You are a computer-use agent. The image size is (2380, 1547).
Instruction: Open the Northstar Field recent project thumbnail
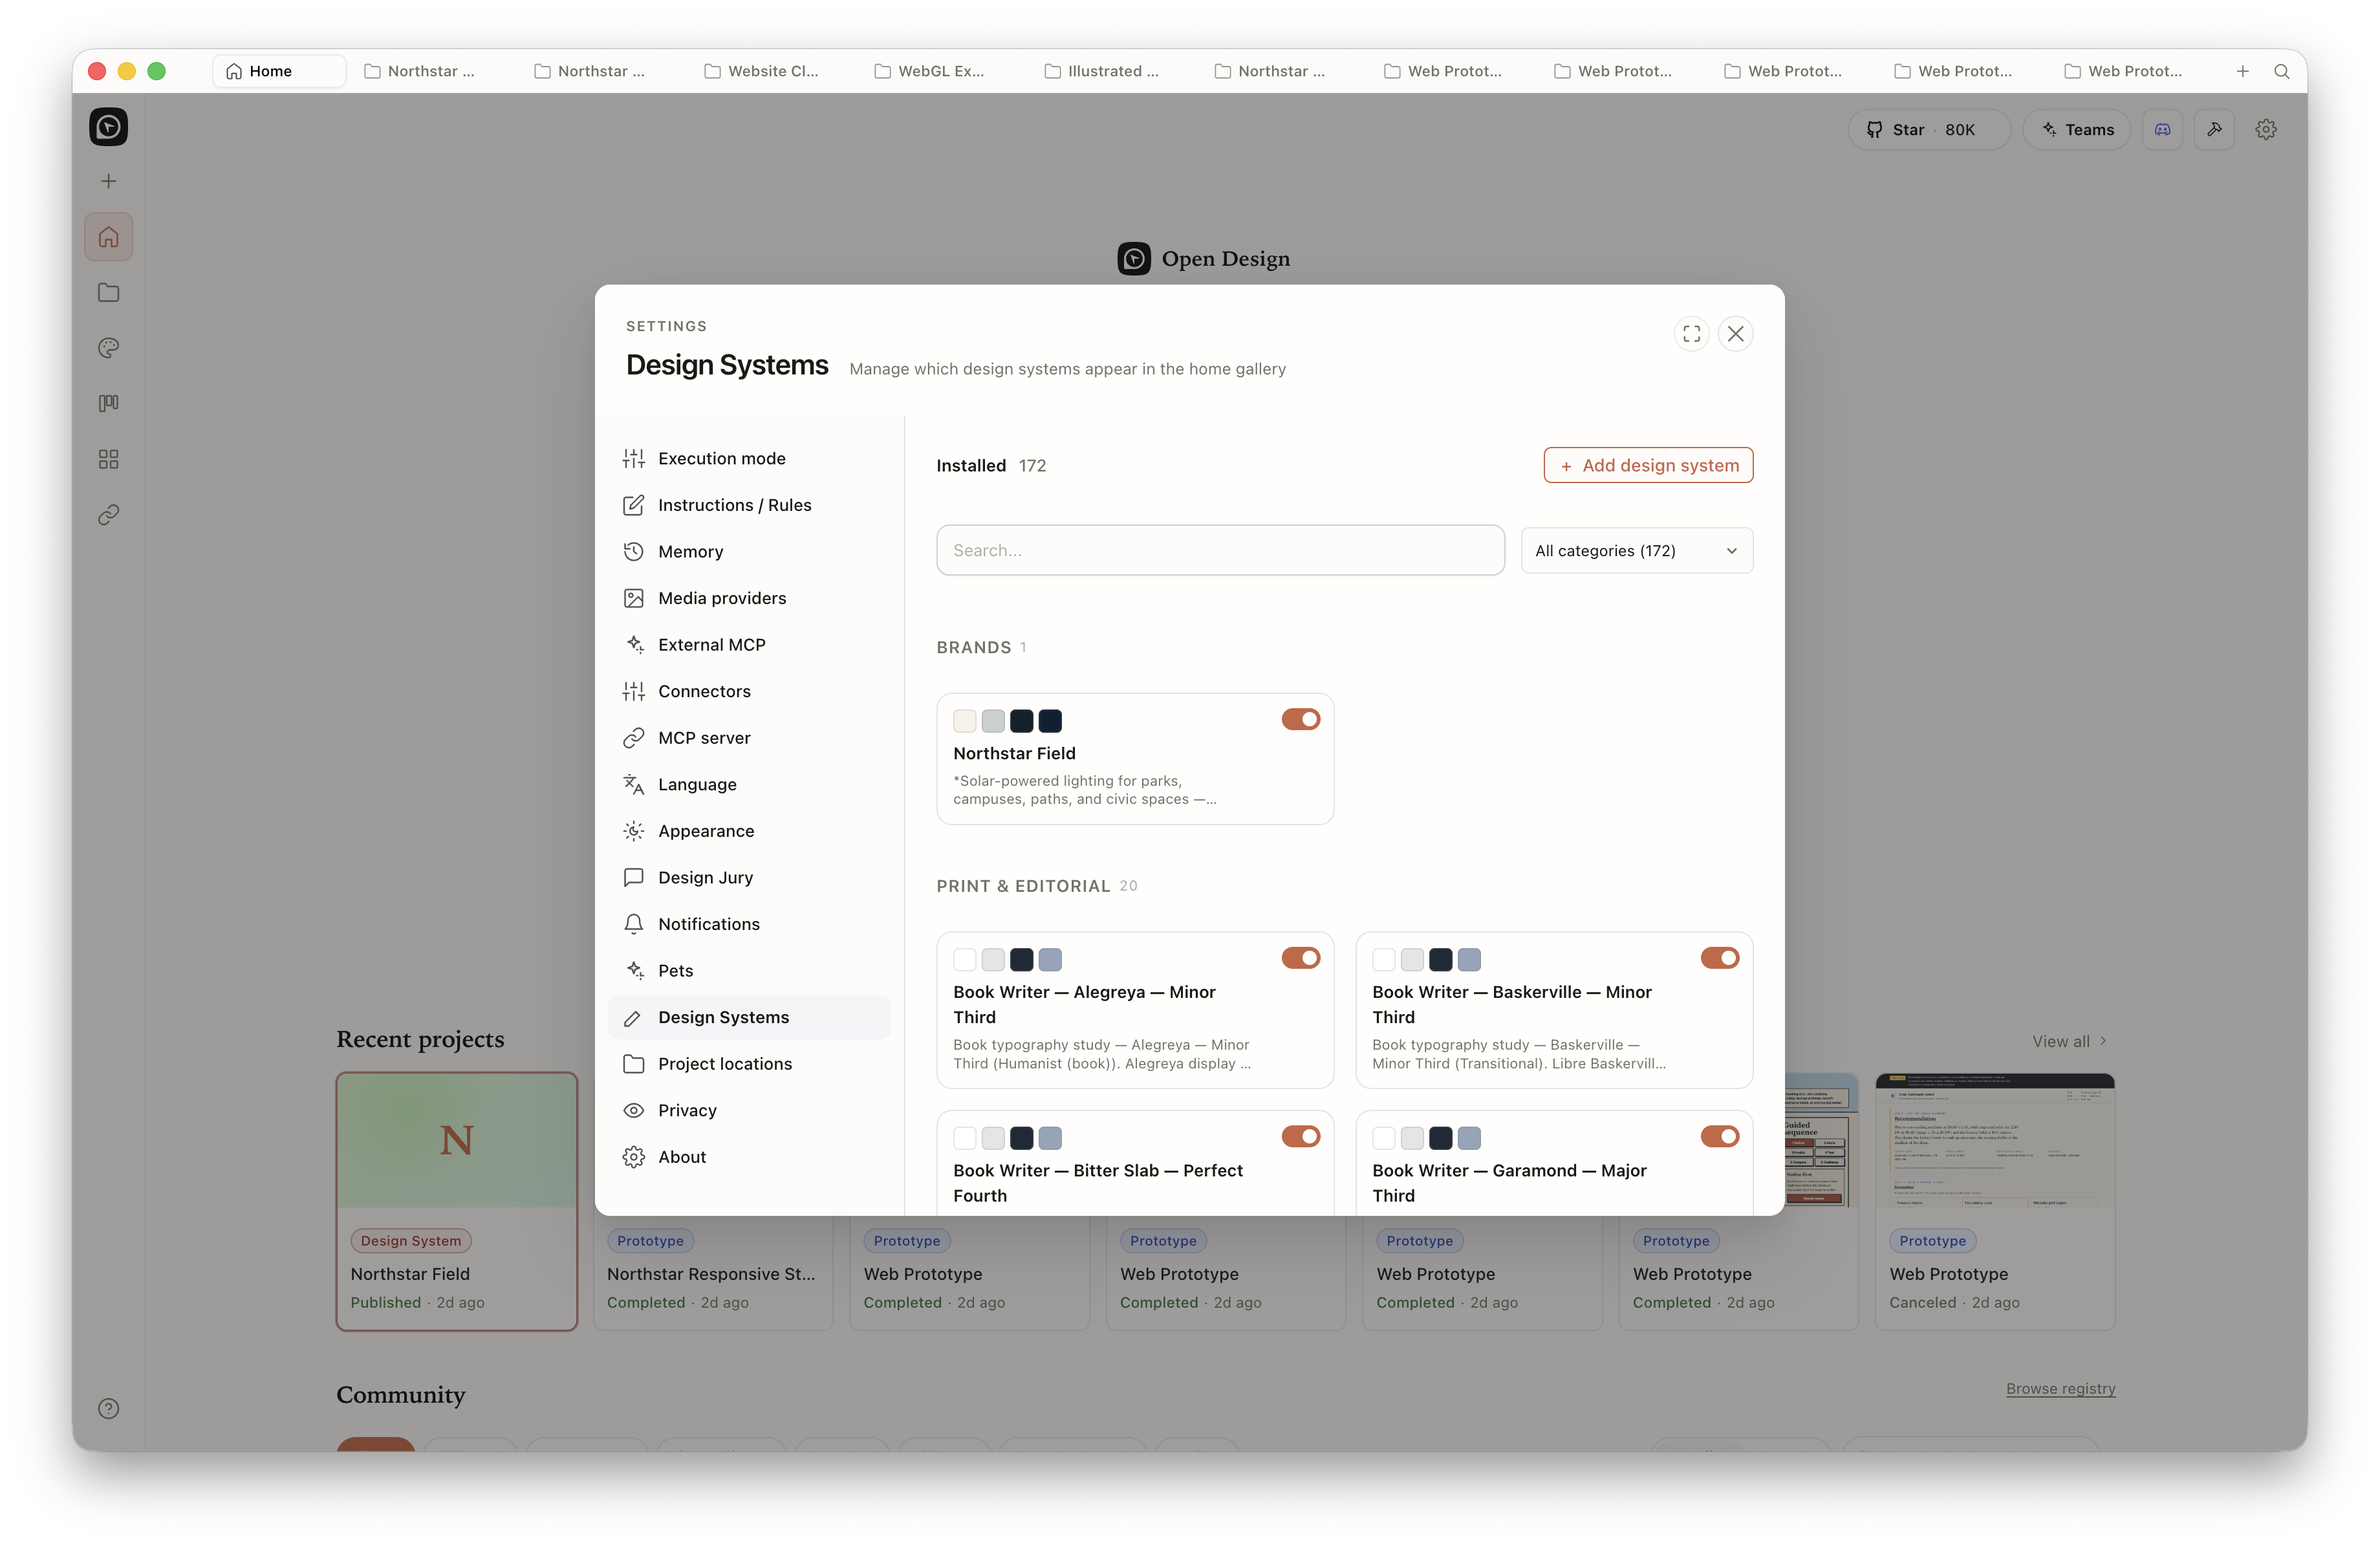click(457, 1140)
